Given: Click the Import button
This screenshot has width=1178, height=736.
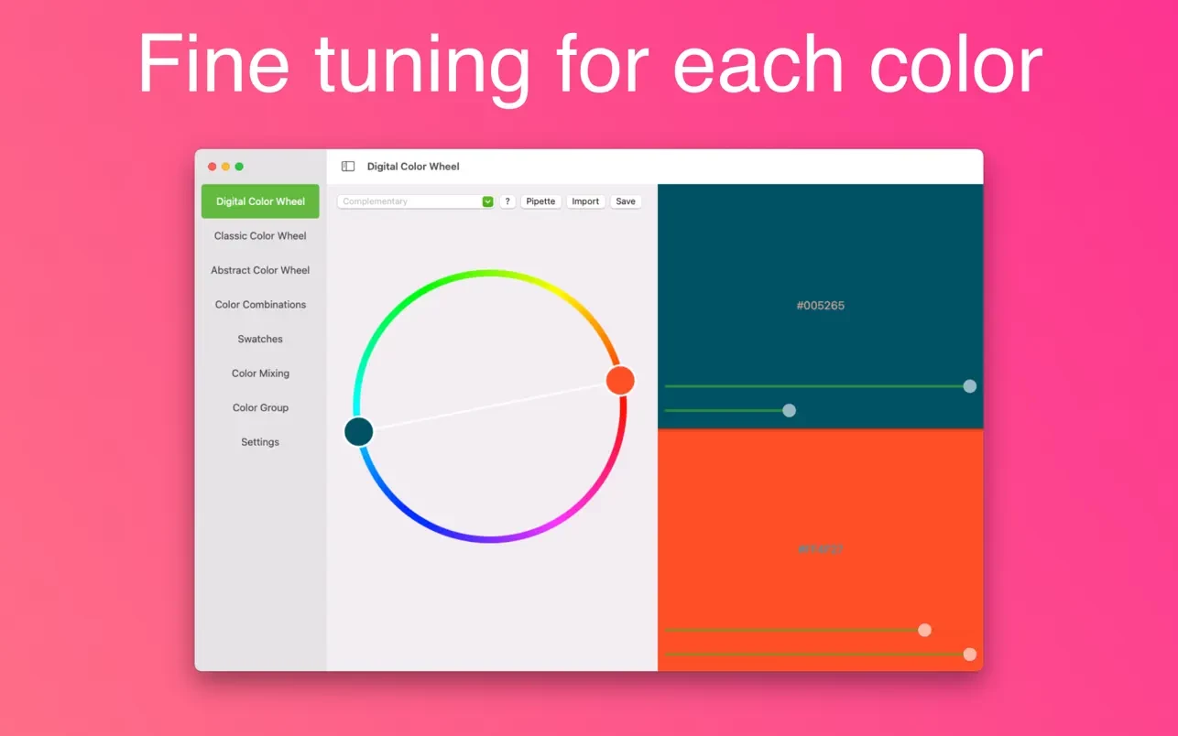Looking at the screenshot, I should pyautogui.click(x=585, y=200).
